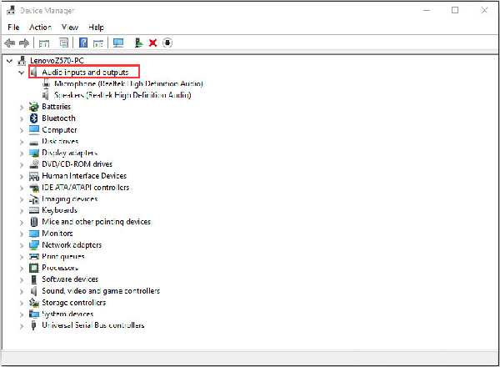The image size is (500, 367).
Task: Select Microphone (Realtek High Definition Audio)
Action: point(128,83)
